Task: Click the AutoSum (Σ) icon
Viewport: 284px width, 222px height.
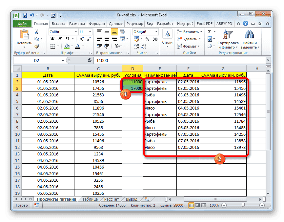Action: pos(210,31)
